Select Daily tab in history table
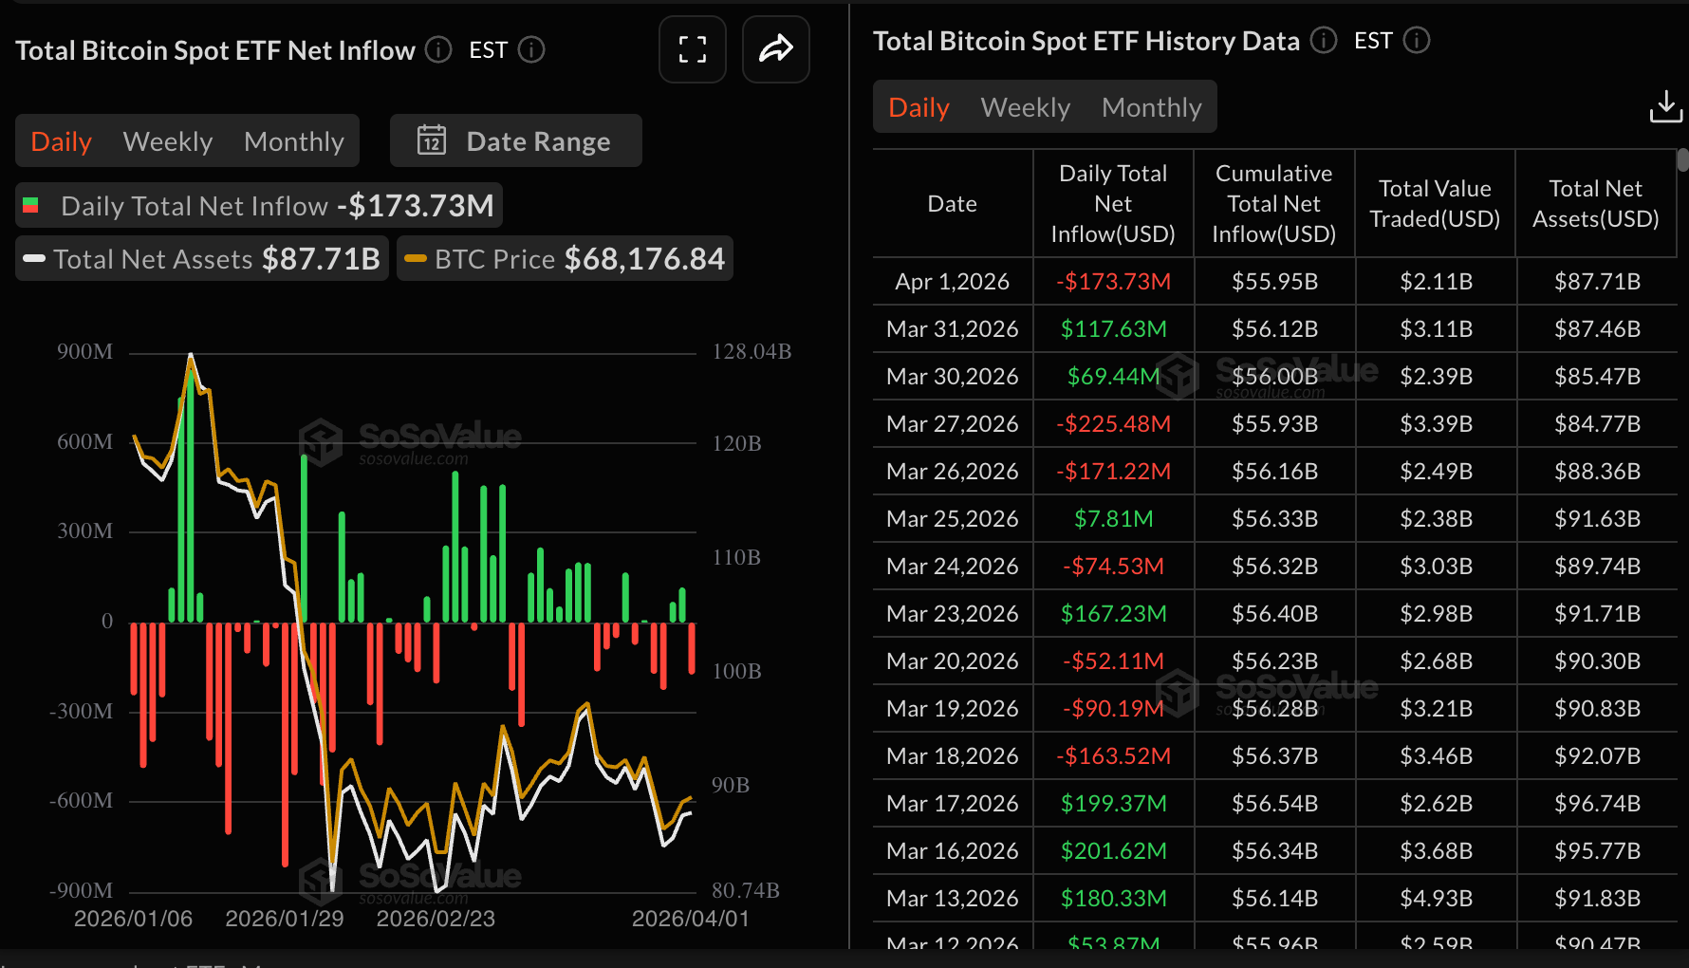This screenshot has height=968, width=1689. click(x=919, y=107)
